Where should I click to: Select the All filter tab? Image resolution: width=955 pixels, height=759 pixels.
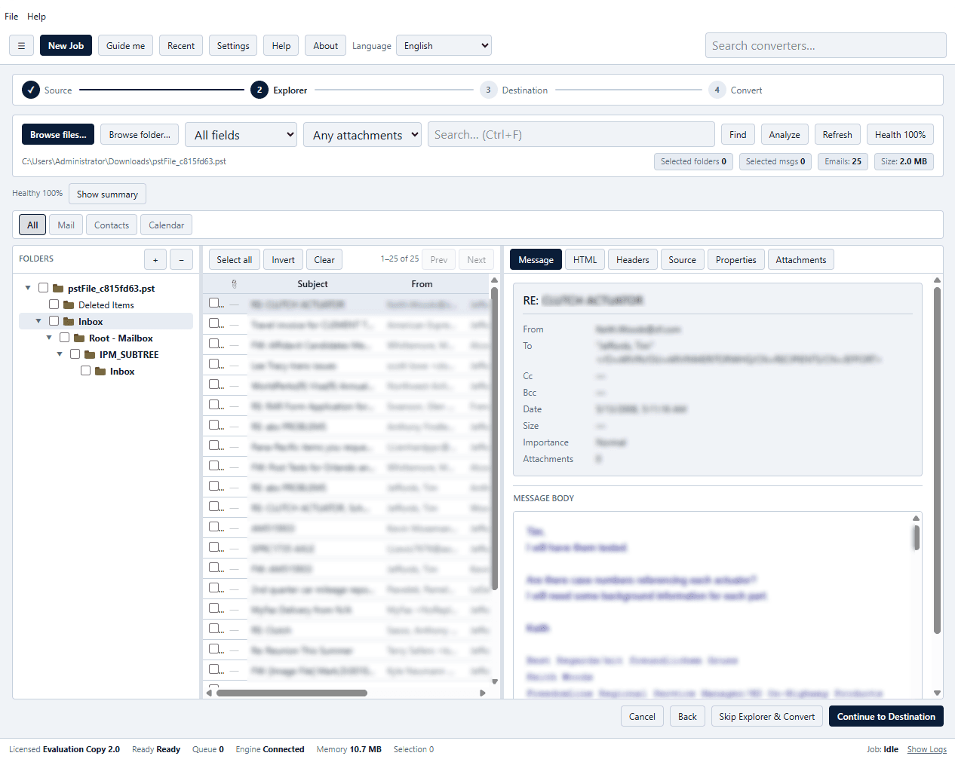32,225
